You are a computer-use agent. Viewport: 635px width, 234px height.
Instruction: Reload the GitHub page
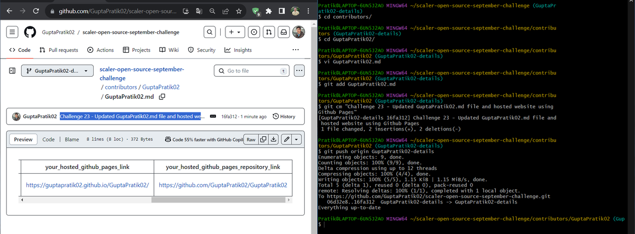point(36,11)
